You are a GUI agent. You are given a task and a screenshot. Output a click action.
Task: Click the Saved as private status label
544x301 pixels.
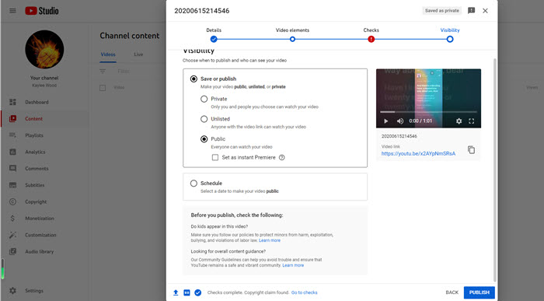coord(442,11)
